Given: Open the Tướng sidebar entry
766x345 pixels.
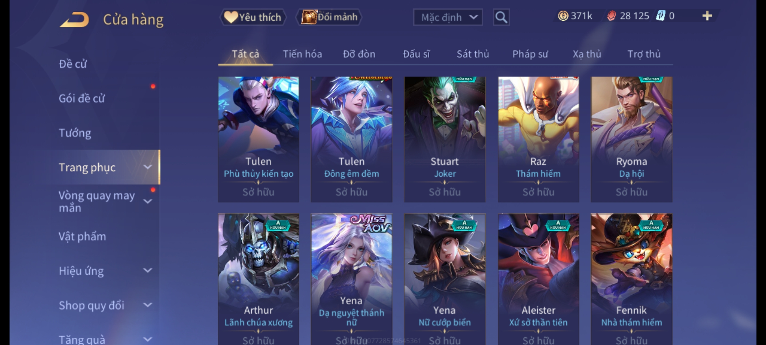Looking at the screenshot, I should (x=75, y=133).
